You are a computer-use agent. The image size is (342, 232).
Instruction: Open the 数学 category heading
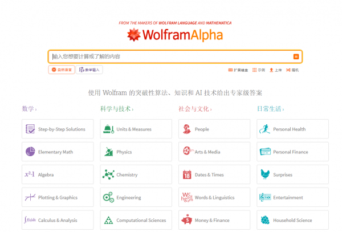[x=29, y=109]
